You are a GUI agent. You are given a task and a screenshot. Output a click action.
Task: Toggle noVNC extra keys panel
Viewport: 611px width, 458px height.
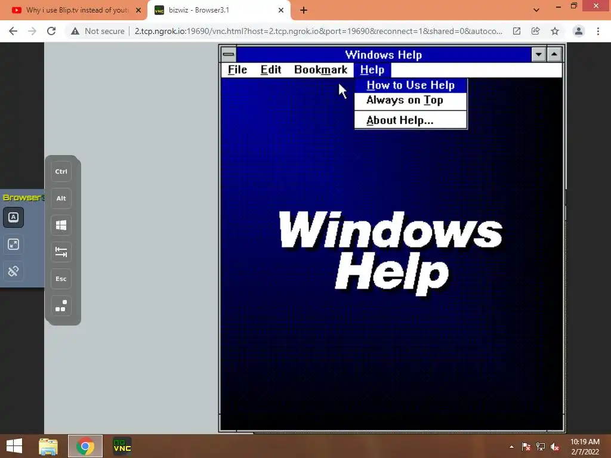click(13, 217)
